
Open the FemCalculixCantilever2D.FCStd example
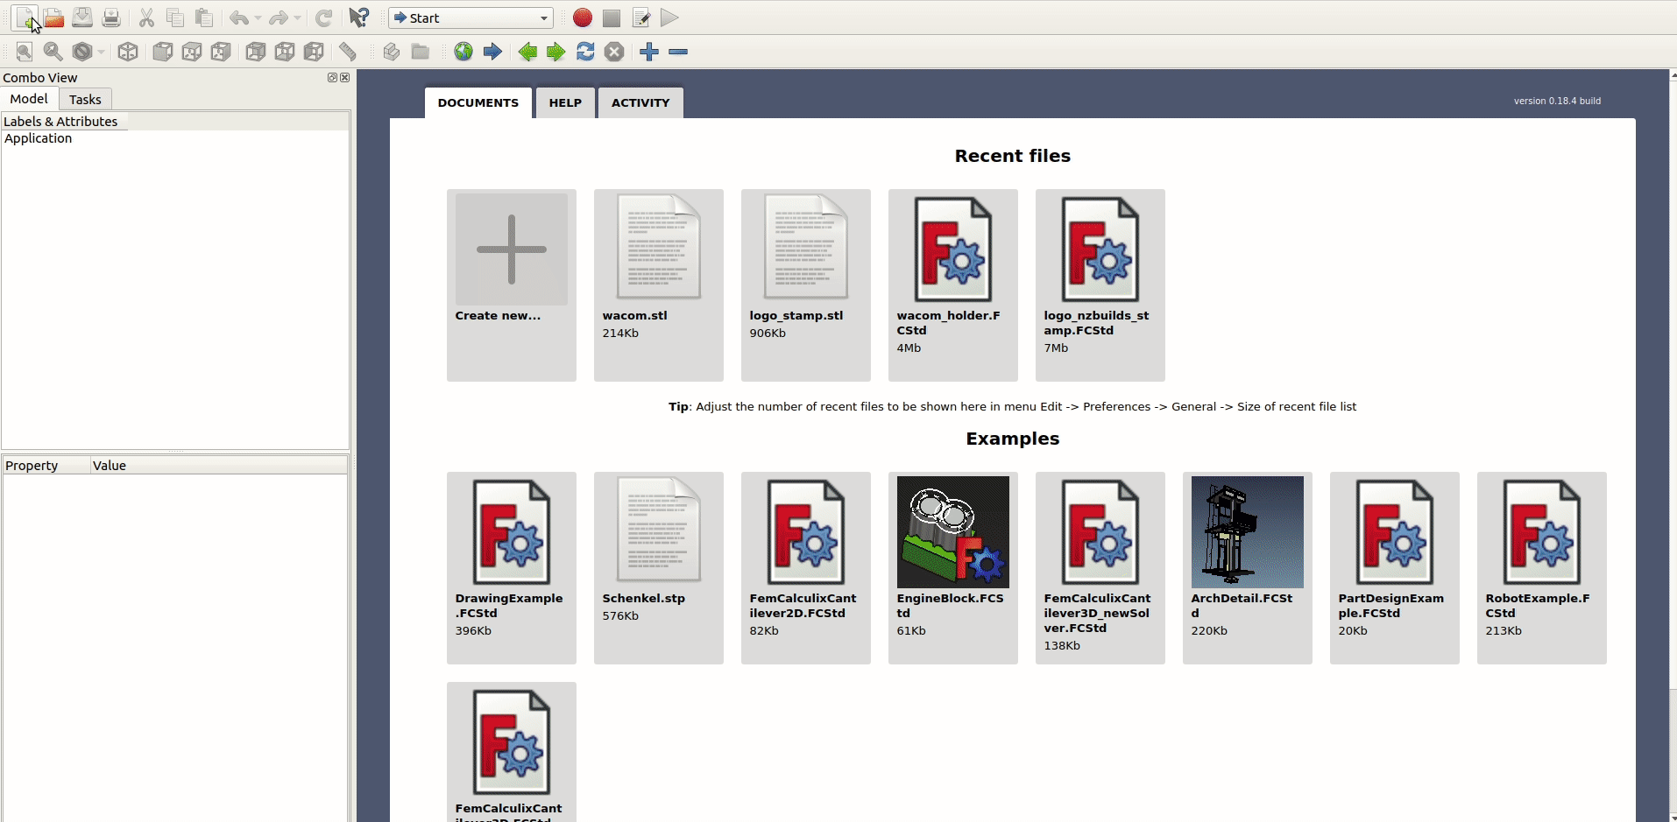coord(806,568)
